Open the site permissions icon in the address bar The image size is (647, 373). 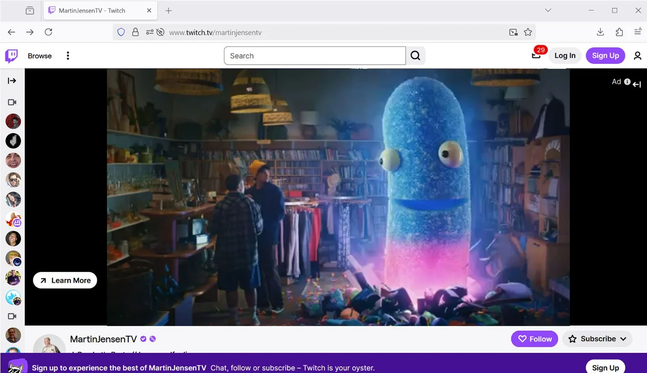[x=149, y=32]
